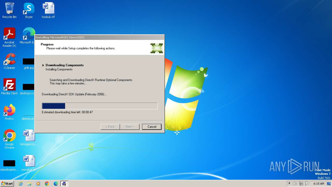Viewport: 332px width, 187px height.
Task: Open Google Chrome desktop shortcut
Action: tap(9, 139)
